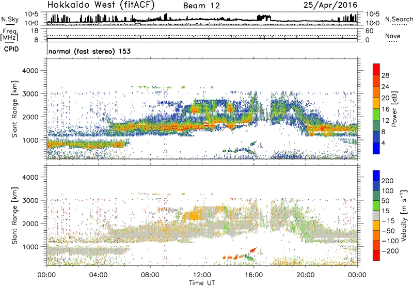Click the '4' tick on Power scale

pos(384,143)
